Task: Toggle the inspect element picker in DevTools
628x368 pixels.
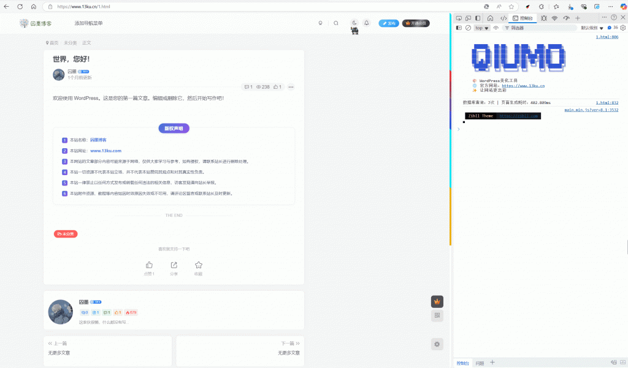Action: coord(459,18)
